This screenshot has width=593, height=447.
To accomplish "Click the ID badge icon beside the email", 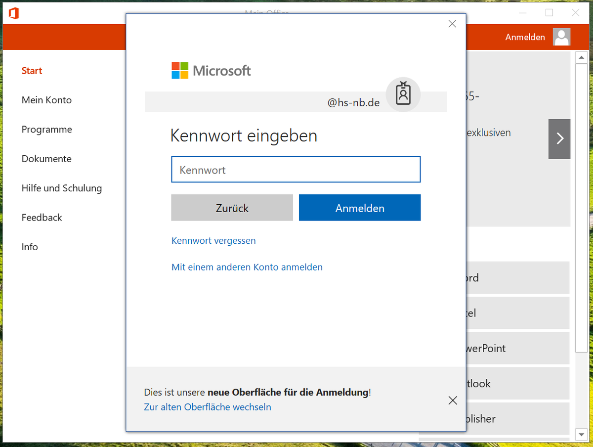I will tap(403, 94).
